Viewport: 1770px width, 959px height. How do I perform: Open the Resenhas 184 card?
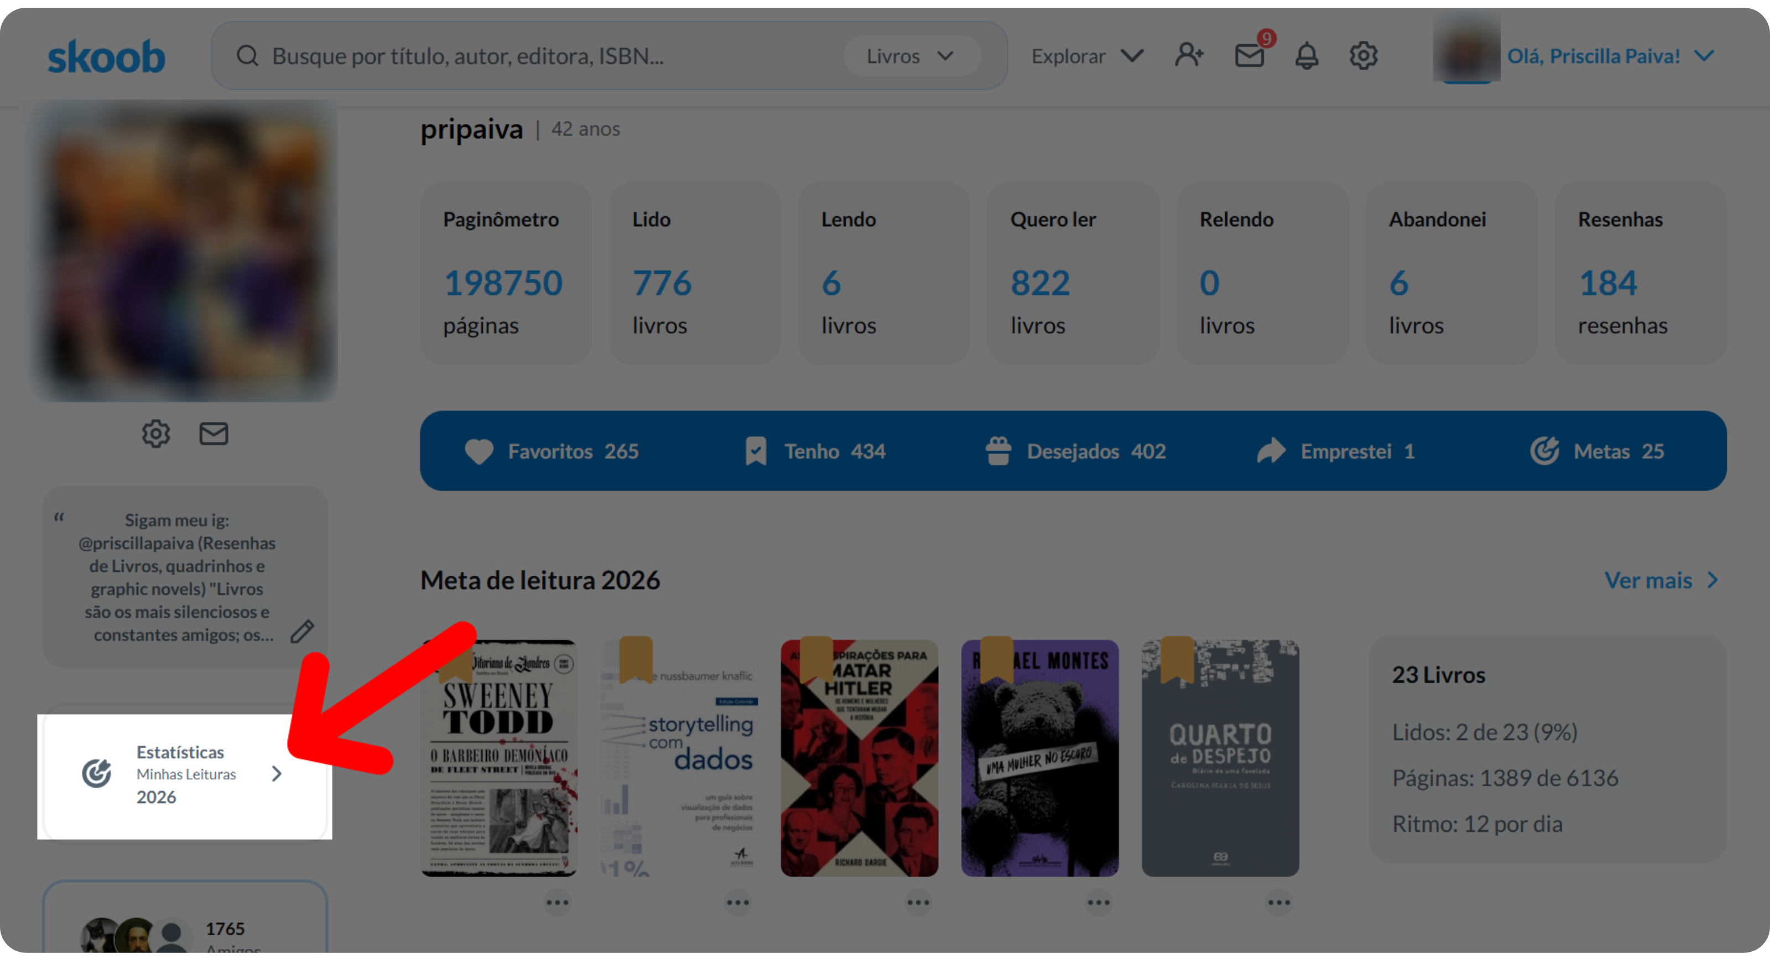pos(1641,273)
